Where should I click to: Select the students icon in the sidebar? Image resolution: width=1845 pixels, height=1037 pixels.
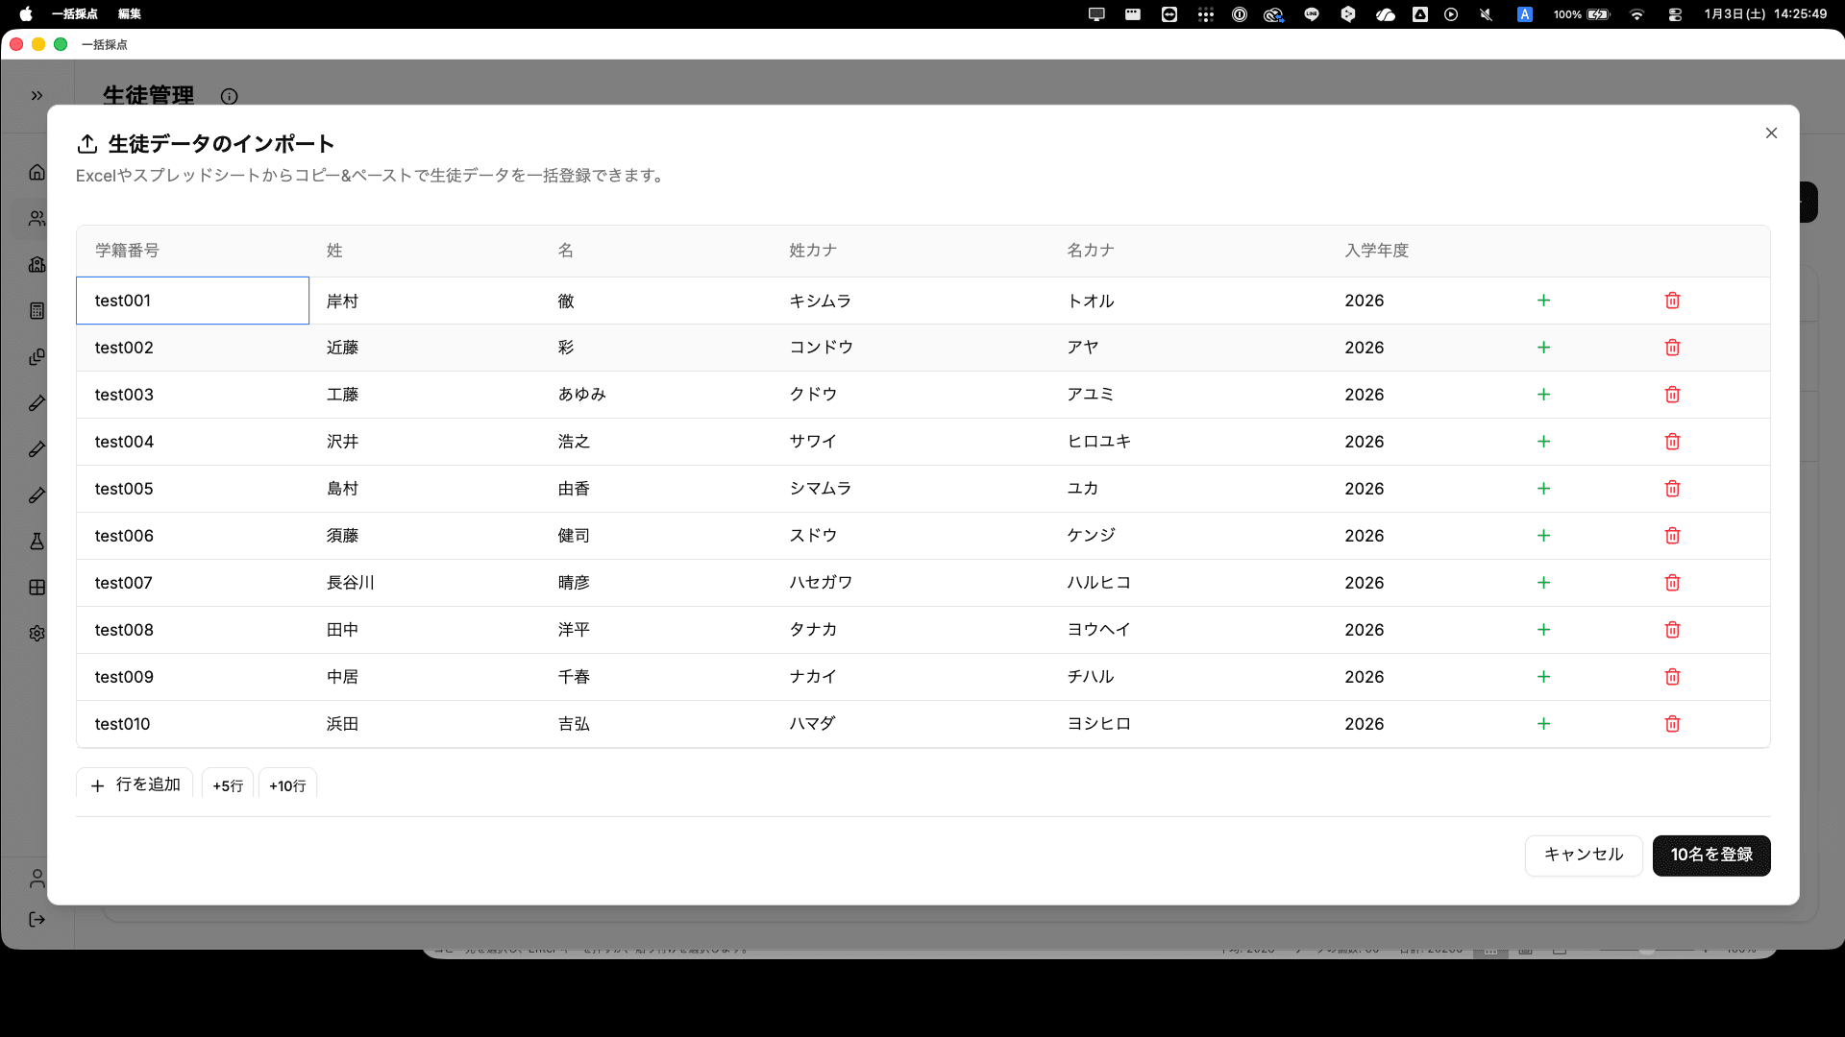[x=37, y=218]
